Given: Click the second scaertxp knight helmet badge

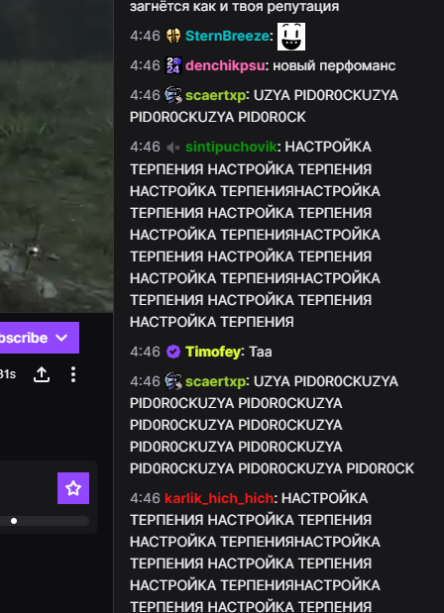Looking at the screenshot, I should point(173,381).
